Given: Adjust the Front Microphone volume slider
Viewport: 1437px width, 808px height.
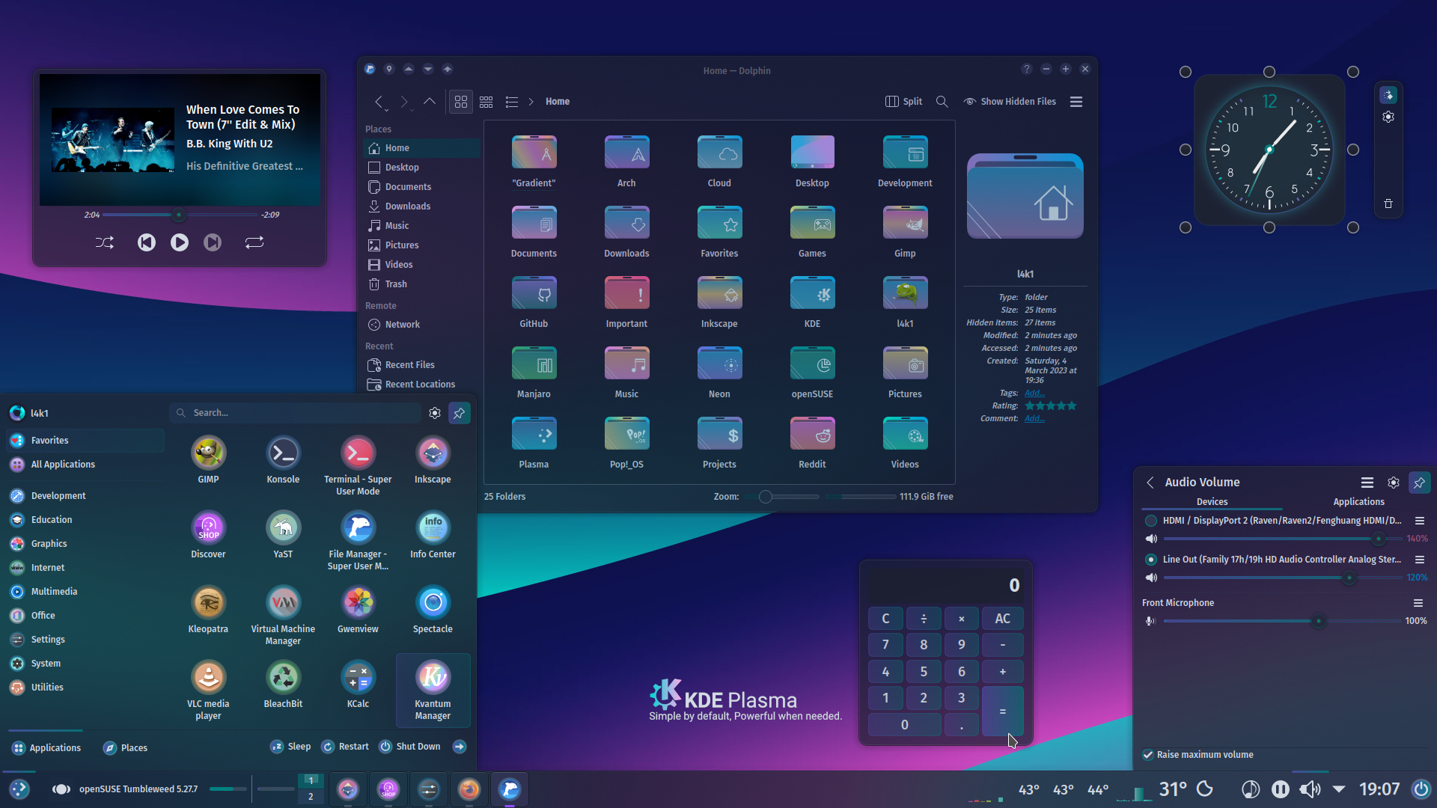Looking at the screenshot, I should pyautogui.click(x=1317, y=620).
